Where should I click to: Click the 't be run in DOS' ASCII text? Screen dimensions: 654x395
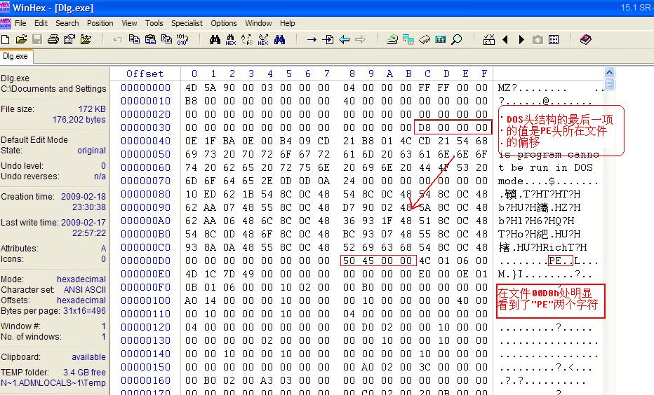(x=545, y=168)
